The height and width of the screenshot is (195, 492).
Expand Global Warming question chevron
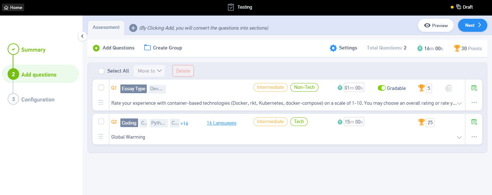459,137
